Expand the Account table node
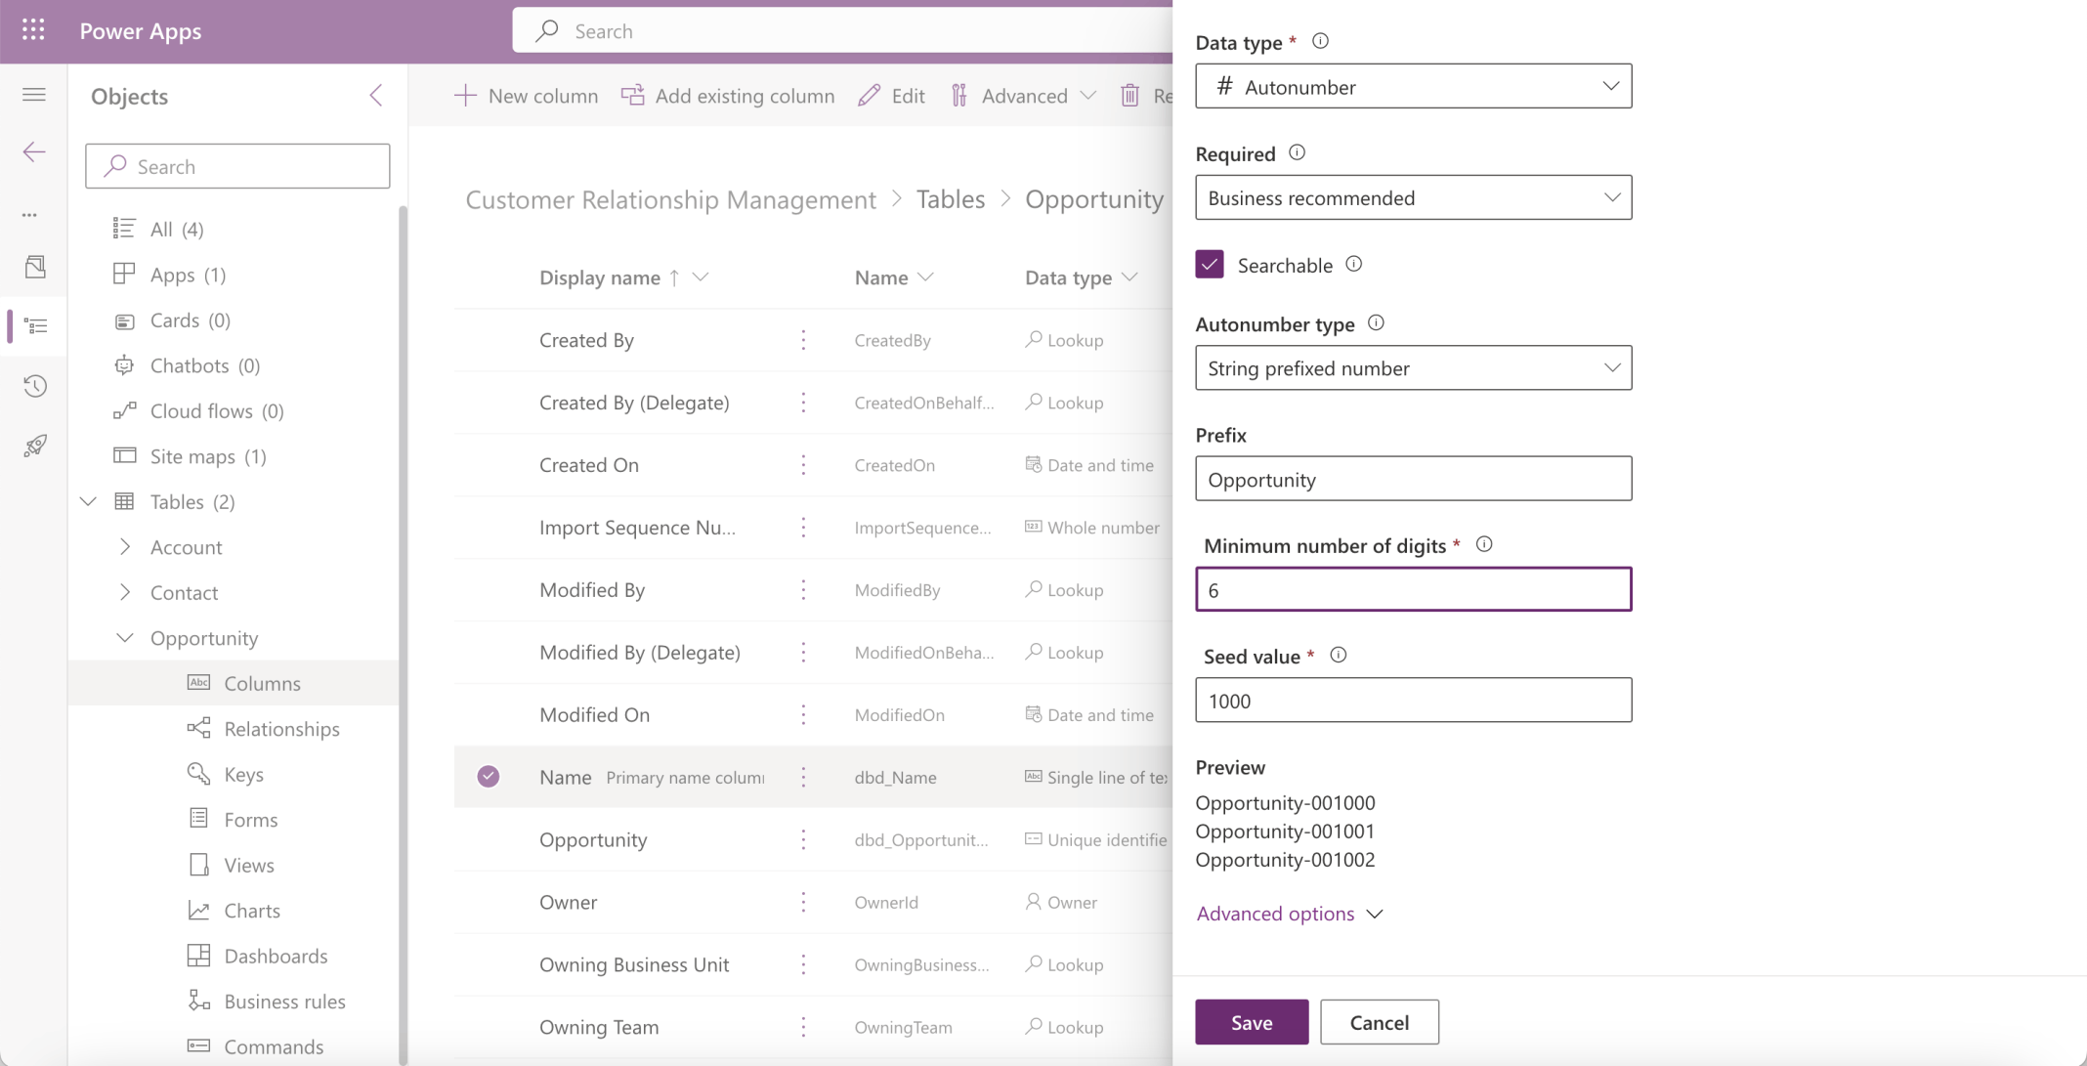Image resolution: width=2087 pixels, height=1066 pixels. (125, 547)
